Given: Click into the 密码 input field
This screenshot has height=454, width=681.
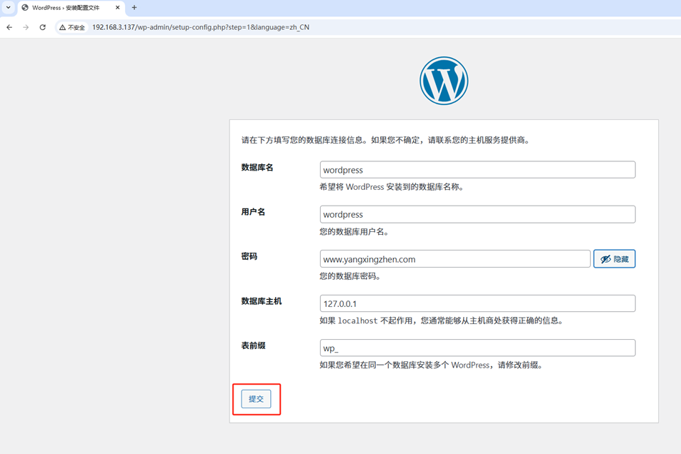Looking at the screenshot, I should tap(454, 259).
